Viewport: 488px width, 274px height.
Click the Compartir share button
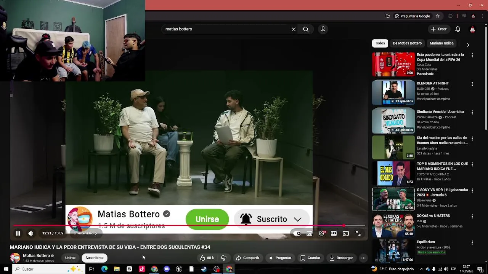point(247,258)
